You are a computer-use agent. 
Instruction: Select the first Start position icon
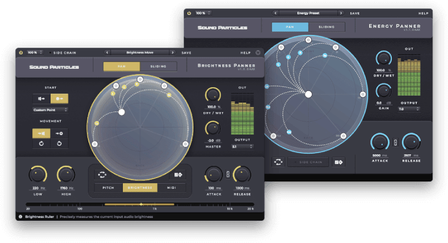pyautogui.click(x=42, y=98)
